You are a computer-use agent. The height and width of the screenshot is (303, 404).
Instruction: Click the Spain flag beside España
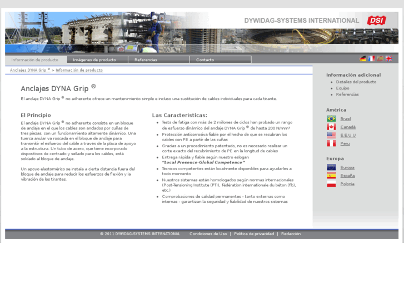pos(331,176)
